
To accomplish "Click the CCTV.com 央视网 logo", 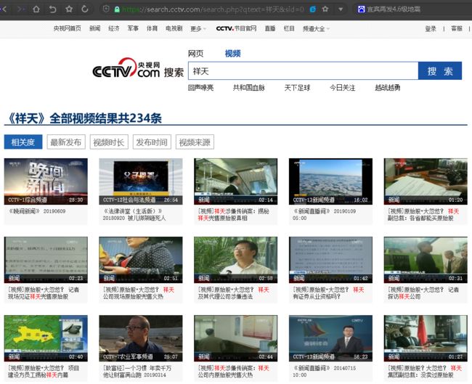I will (x=126, y=68).
